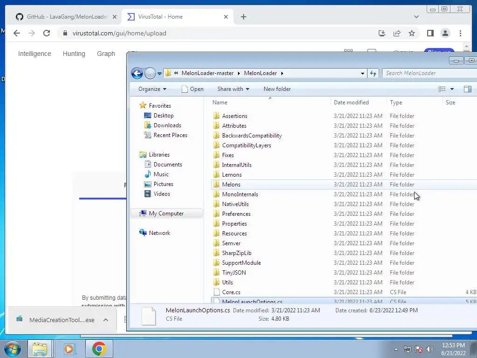Click MelonLoader-master in the breadcrumb path
This screenshot has width=477, height=358.
[x=207, y=73]
